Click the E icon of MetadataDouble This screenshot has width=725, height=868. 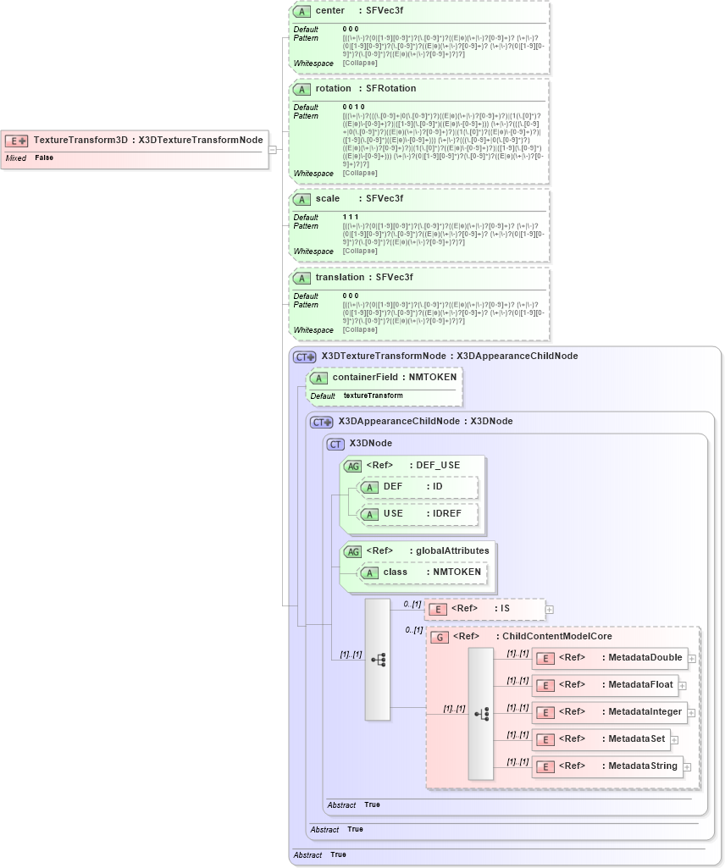[545, 659]
